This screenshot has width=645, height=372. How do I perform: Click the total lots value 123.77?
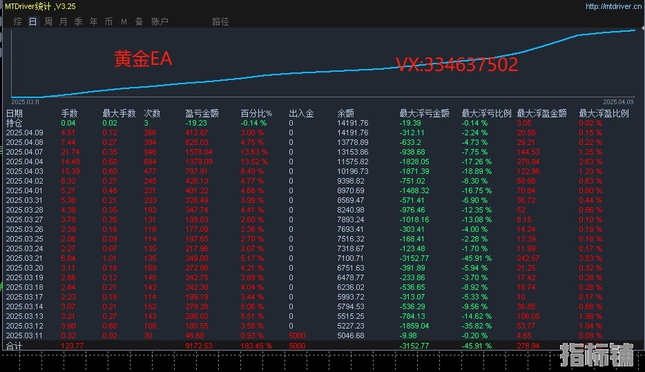73,346
